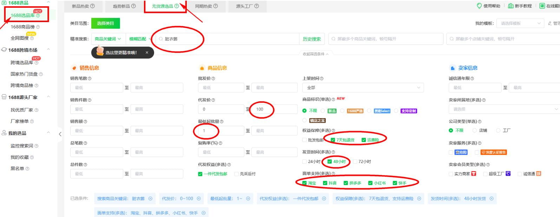Click the 代发价 maximum field showing 100

point(274,109)
